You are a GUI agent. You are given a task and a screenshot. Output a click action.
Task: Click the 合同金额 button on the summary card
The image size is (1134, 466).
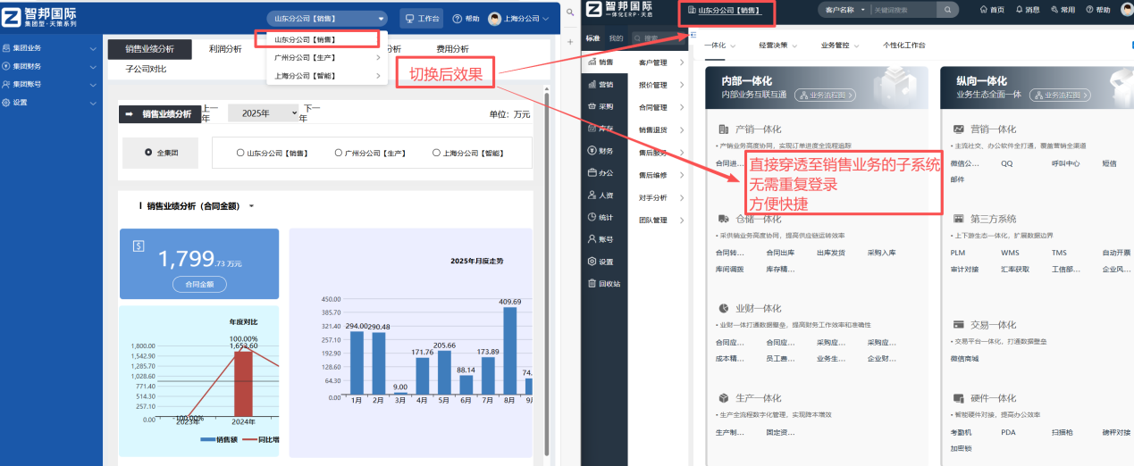coord(199,284)
